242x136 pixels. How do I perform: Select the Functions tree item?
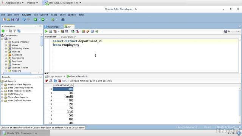click(17, 61)
